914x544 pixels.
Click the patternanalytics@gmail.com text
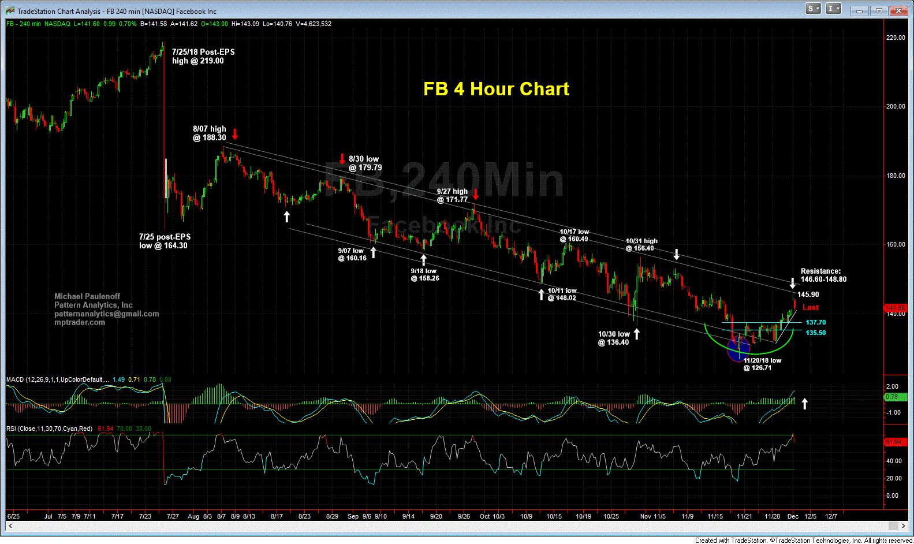coord(107,314)
